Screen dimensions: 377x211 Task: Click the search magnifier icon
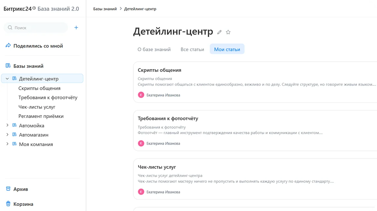[10, 27]
